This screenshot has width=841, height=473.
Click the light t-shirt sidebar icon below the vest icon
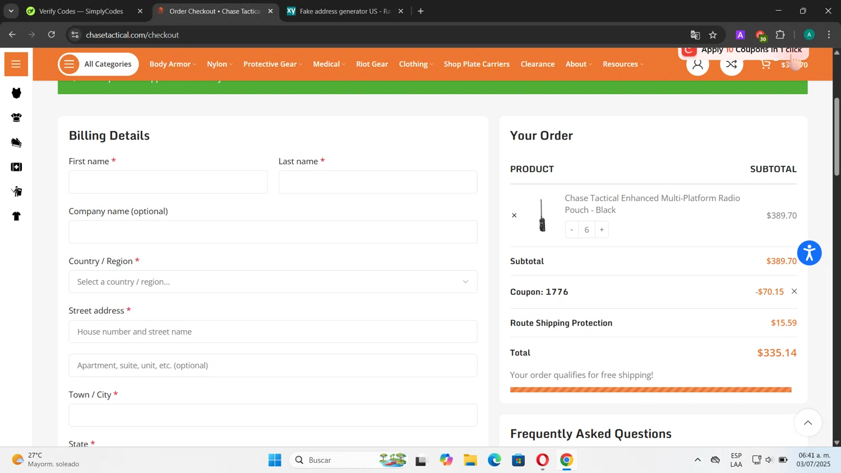click(16, 118)
